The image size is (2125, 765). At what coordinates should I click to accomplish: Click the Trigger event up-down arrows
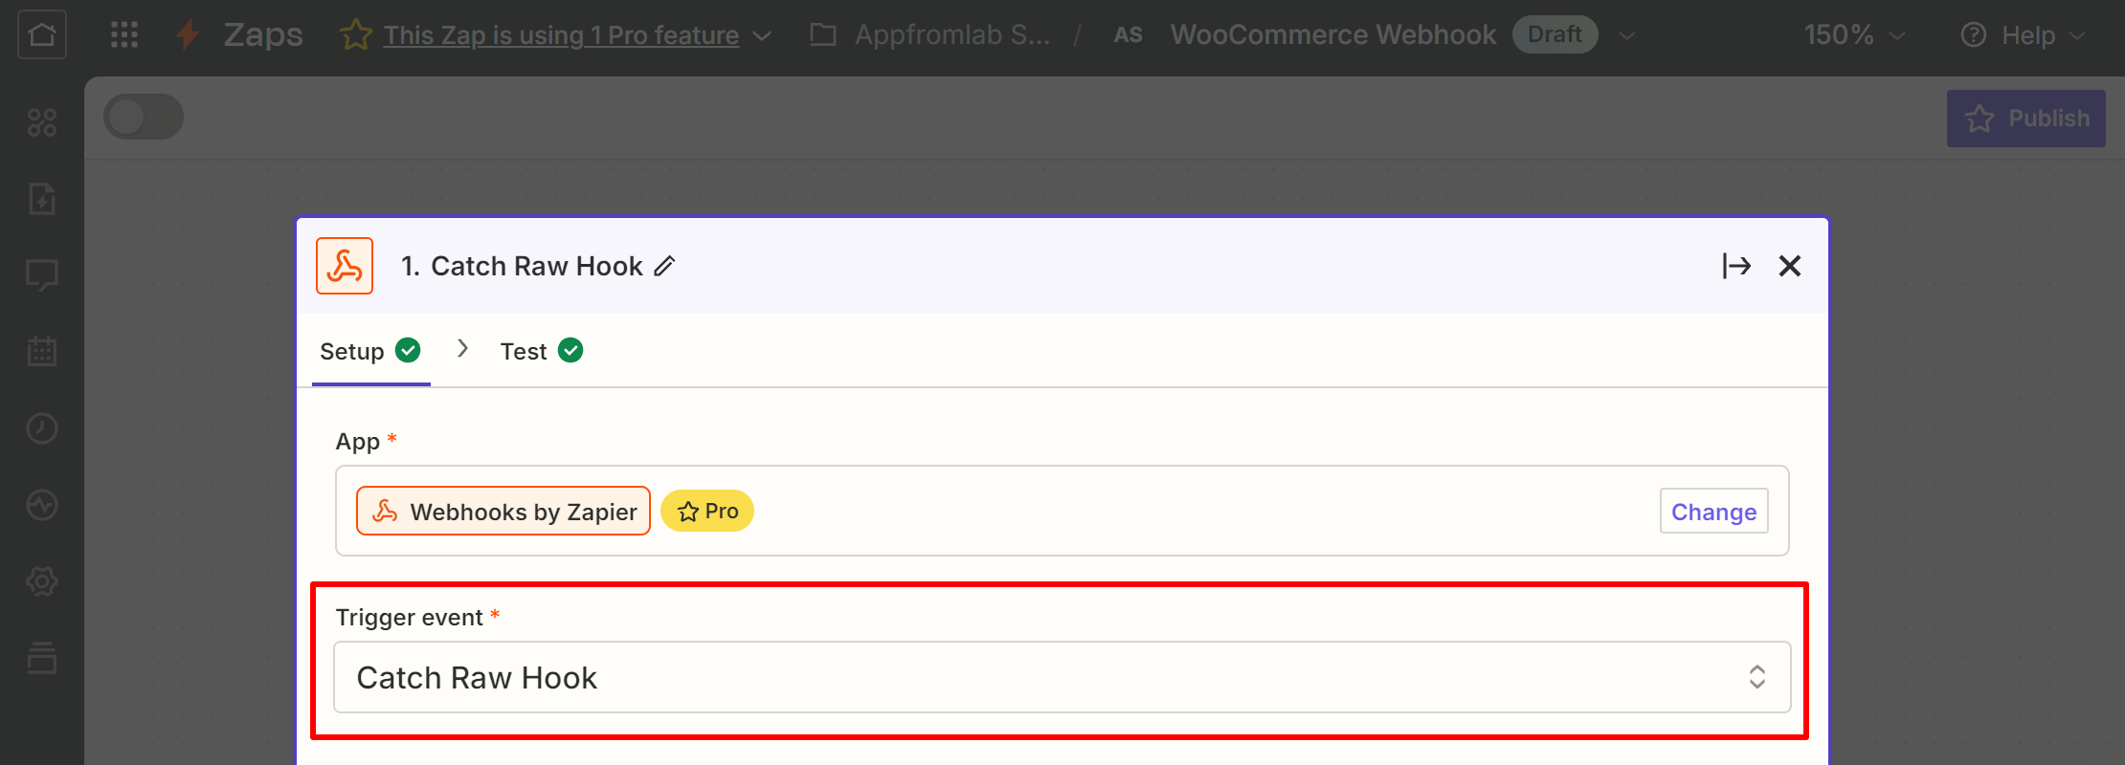pos(1757,677)
